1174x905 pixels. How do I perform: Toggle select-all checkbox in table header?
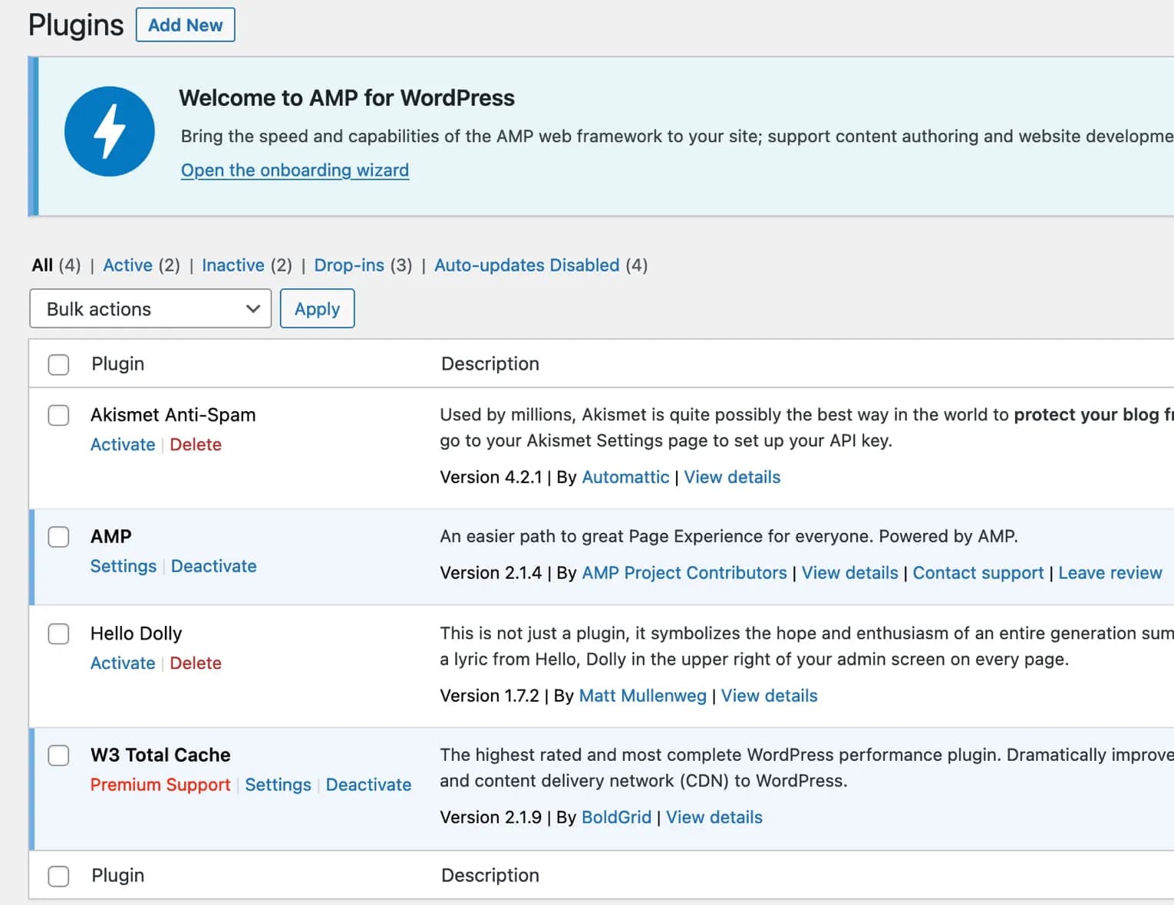59,364
